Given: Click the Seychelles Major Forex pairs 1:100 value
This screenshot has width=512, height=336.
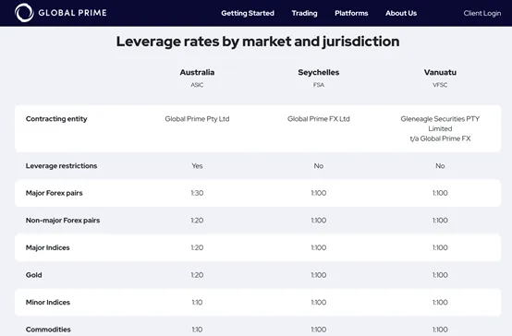Looking at the screenshot, I should pos(319,193).
